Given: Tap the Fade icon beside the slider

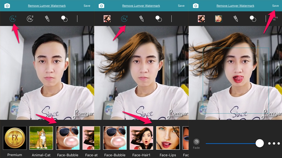Looking at the screenshot, I should (x=196, y=142).
